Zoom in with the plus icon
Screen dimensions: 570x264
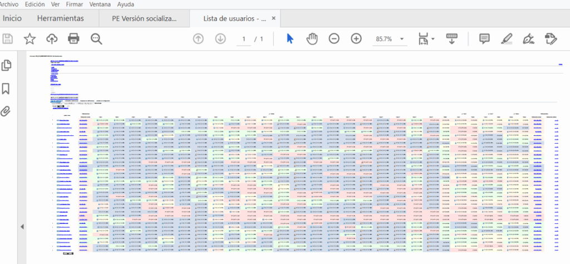click(x=356, y=38)
